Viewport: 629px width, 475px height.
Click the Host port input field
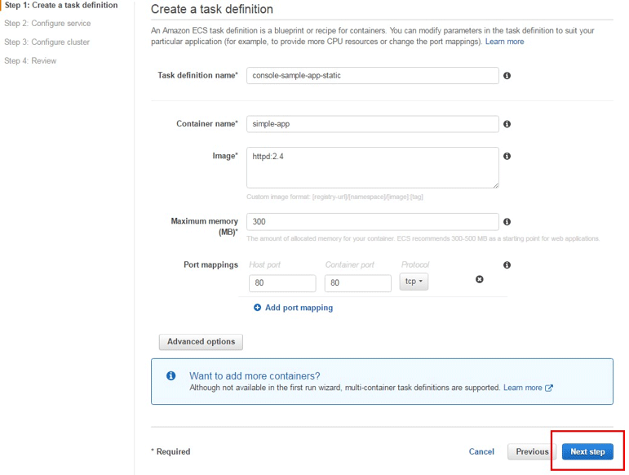click(282, 283)
